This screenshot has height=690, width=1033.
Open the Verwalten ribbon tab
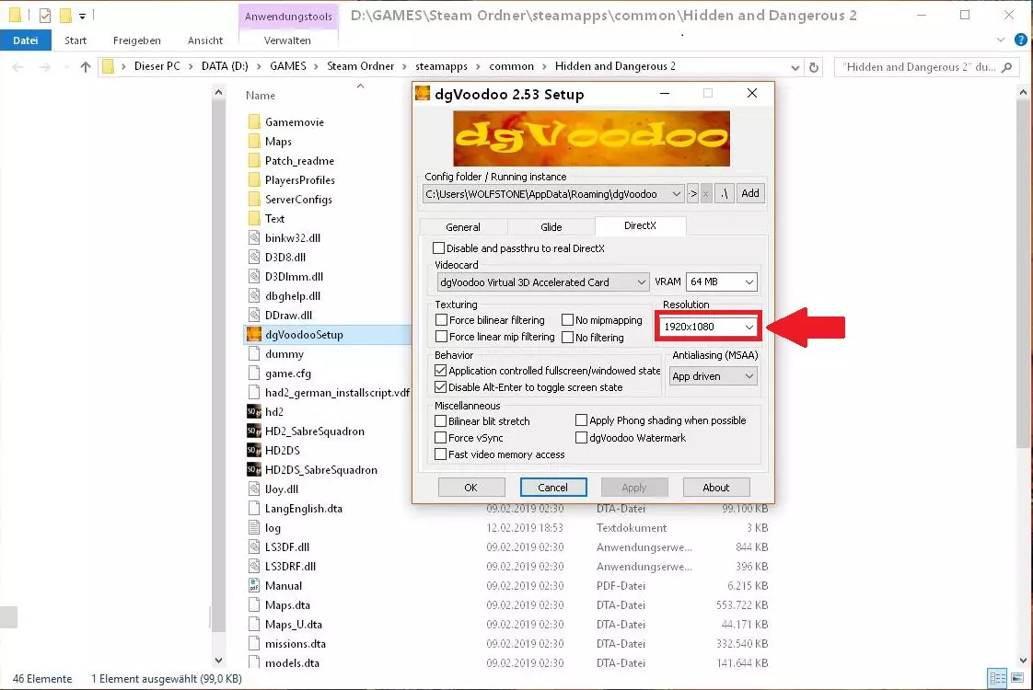[x=287, y=40]
